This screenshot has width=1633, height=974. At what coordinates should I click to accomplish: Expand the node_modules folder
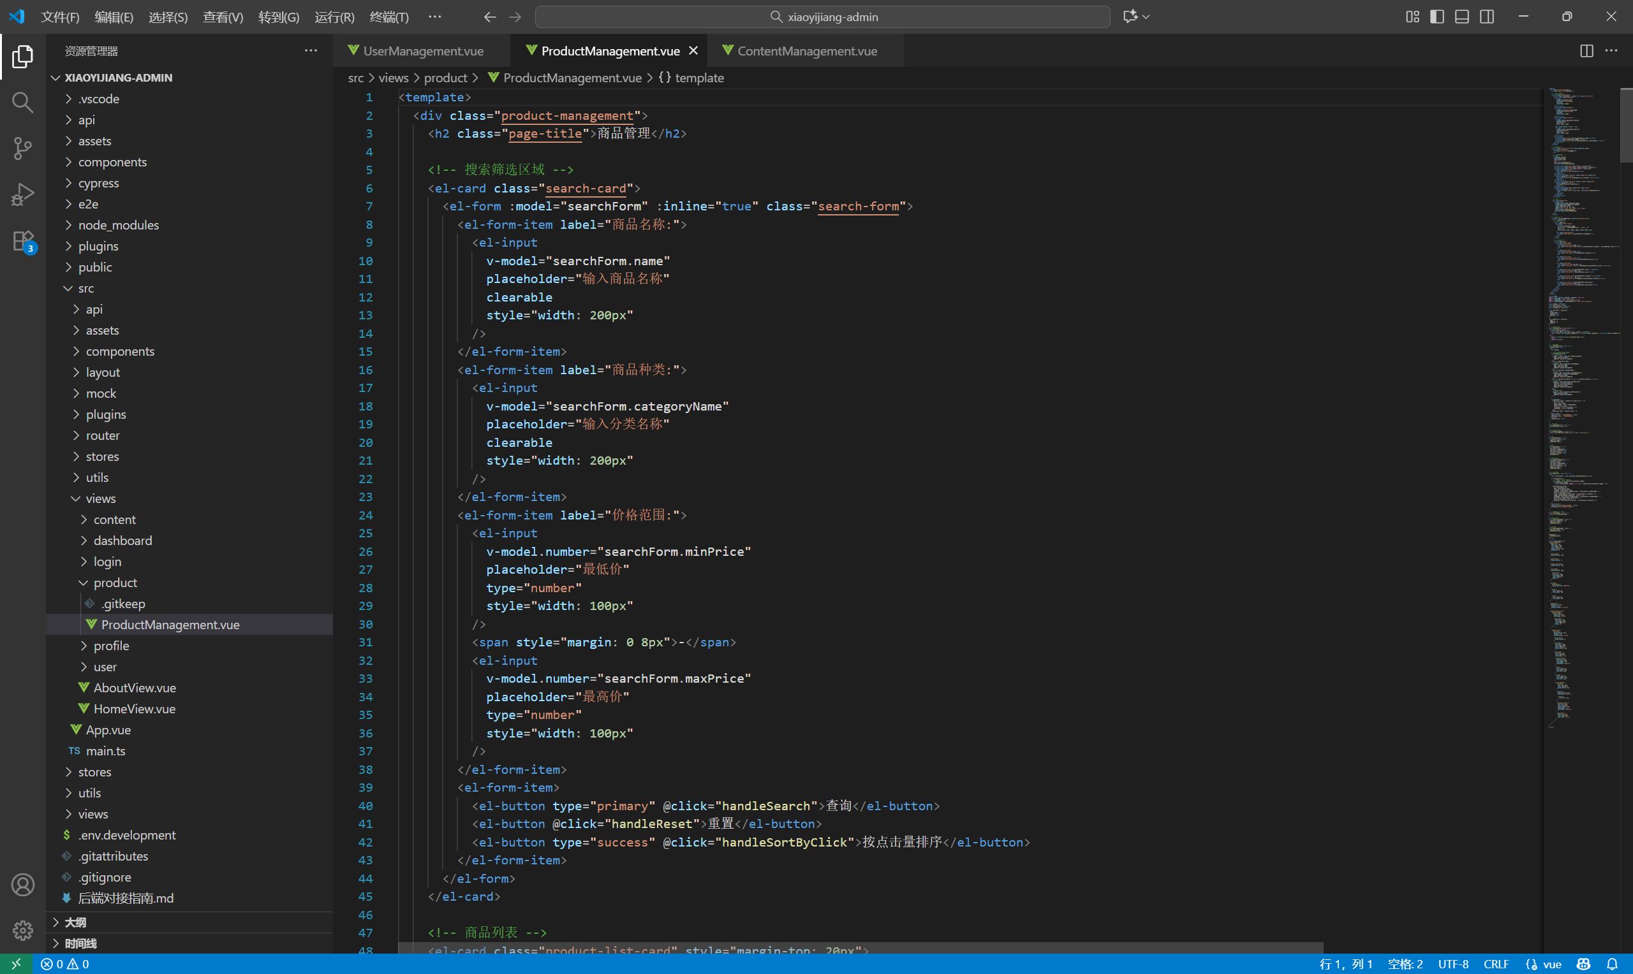tap(118, 225)
